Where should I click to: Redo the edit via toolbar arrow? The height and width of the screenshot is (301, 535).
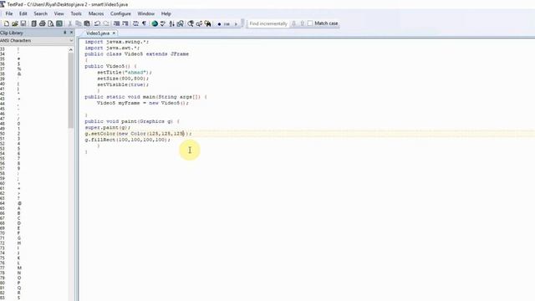click(x=106, y=23)
